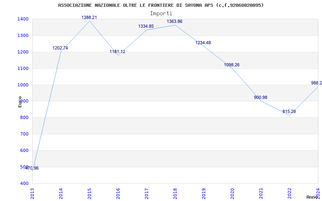Click y-axis tick 400
Screen dimensions: 322x201
[x=25, y=183]
